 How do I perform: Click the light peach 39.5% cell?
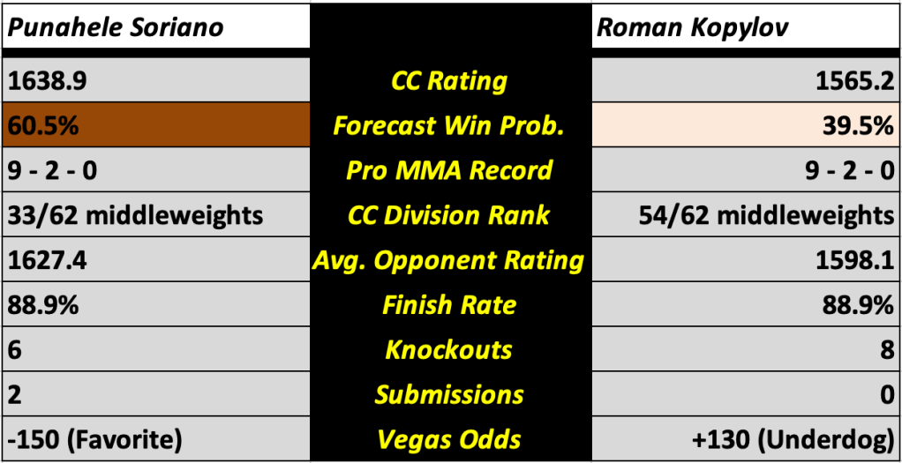[746, 126]
